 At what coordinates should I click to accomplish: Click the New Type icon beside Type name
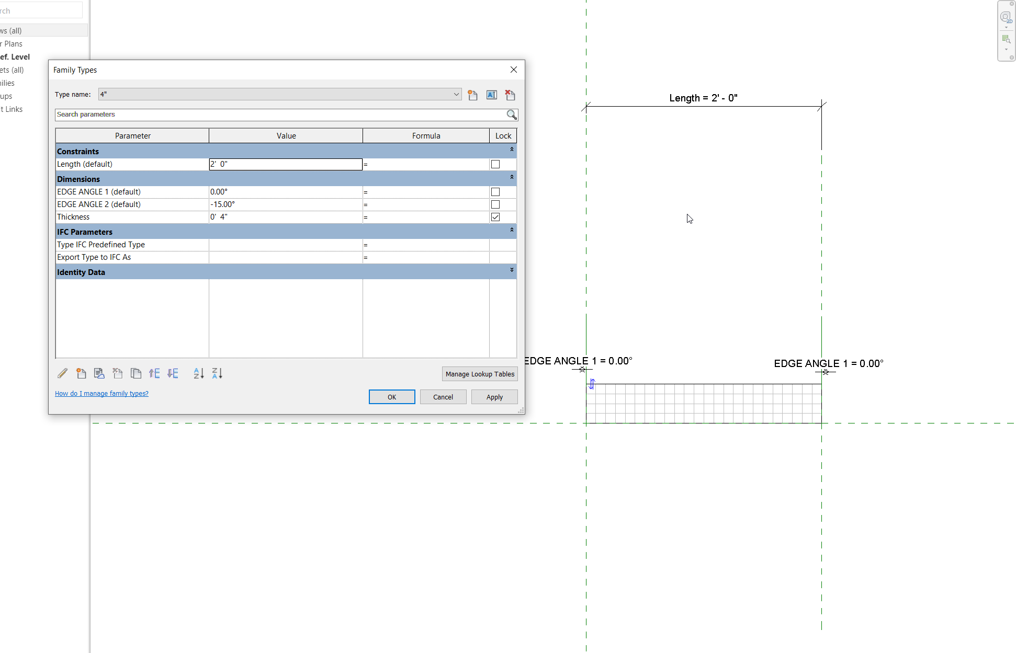pyautogui.click(x=472, y=95)
